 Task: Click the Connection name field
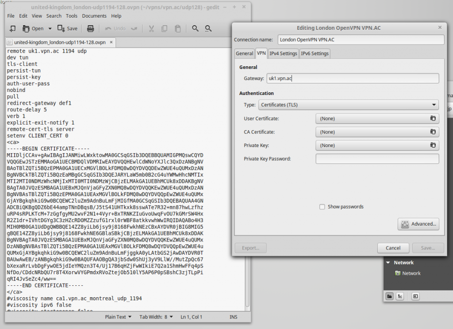point(361,40)
